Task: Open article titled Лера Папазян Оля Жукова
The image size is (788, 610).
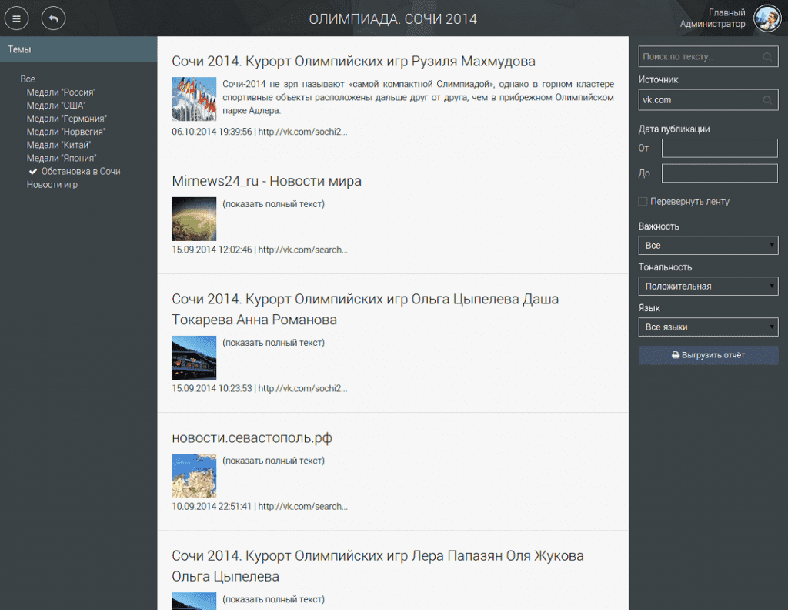Action: 378,566
